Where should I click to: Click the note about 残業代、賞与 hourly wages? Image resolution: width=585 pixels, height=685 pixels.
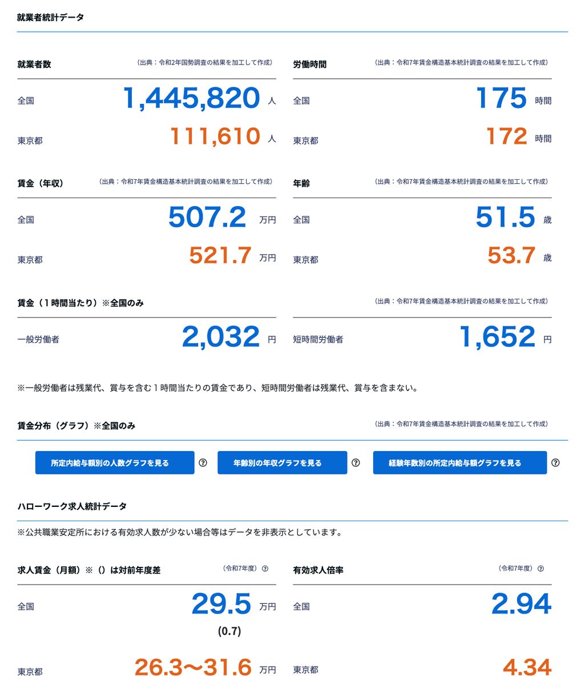coord(219,388)
